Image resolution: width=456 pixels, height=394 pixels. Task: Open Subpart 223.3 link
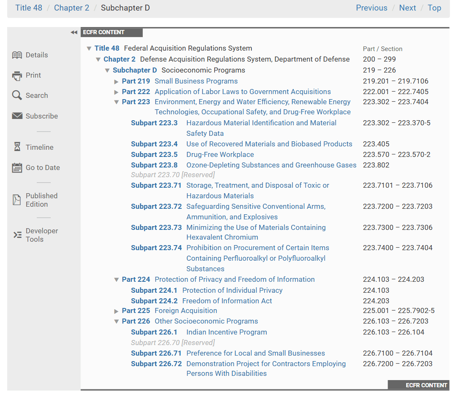[154, 123]
